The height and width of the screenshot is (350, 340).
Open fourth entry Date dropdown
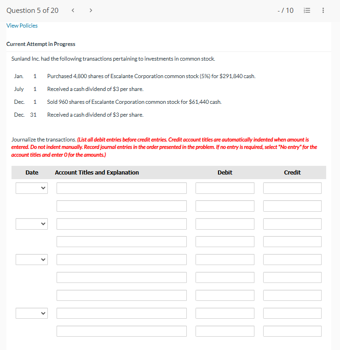[32, 313]
